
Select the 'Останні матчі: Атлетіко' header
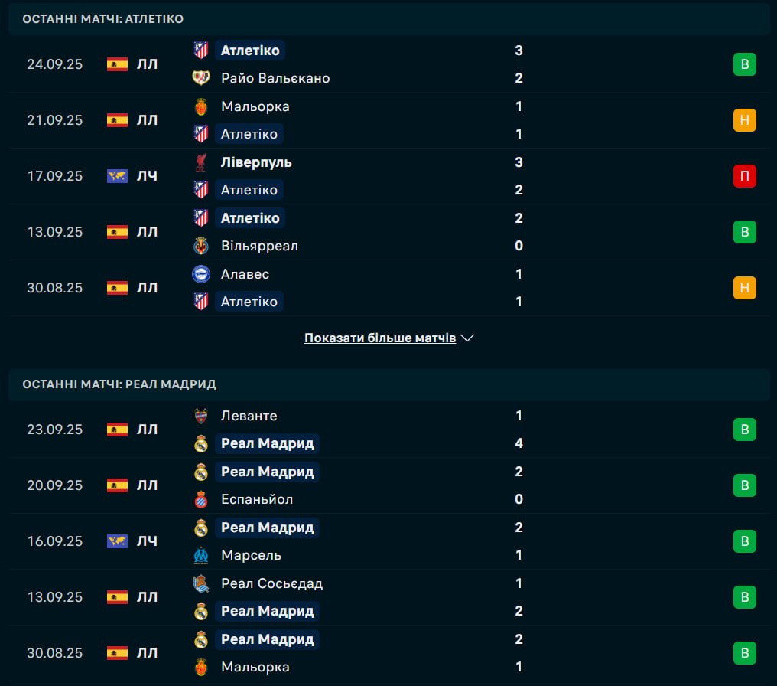(103, 18)
